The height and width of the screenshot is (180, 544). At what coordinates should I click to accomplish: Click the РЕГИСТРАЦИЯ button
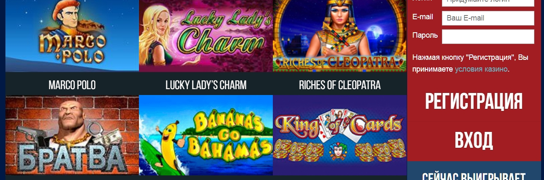[x=474, y=102]
